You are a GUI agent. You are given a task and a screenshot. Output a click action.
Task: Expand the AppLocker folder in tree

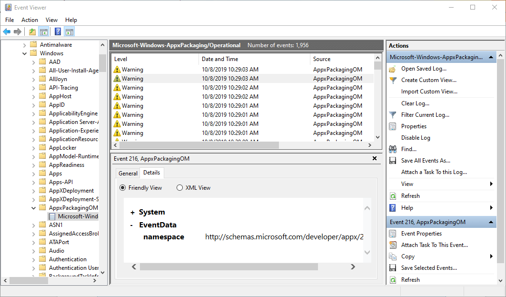(33, 148)
